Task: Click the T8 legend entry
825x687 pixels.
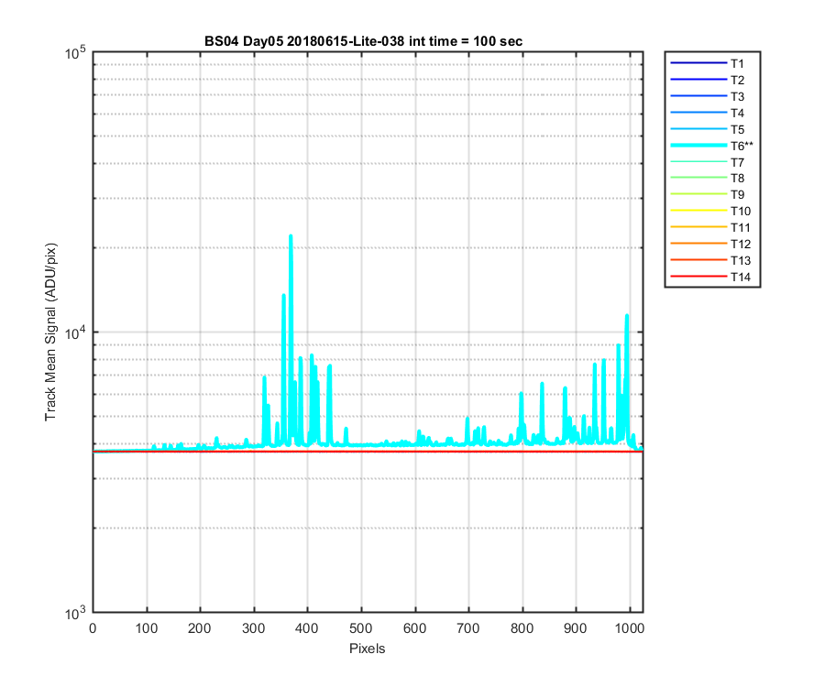Action: (707, 179)
